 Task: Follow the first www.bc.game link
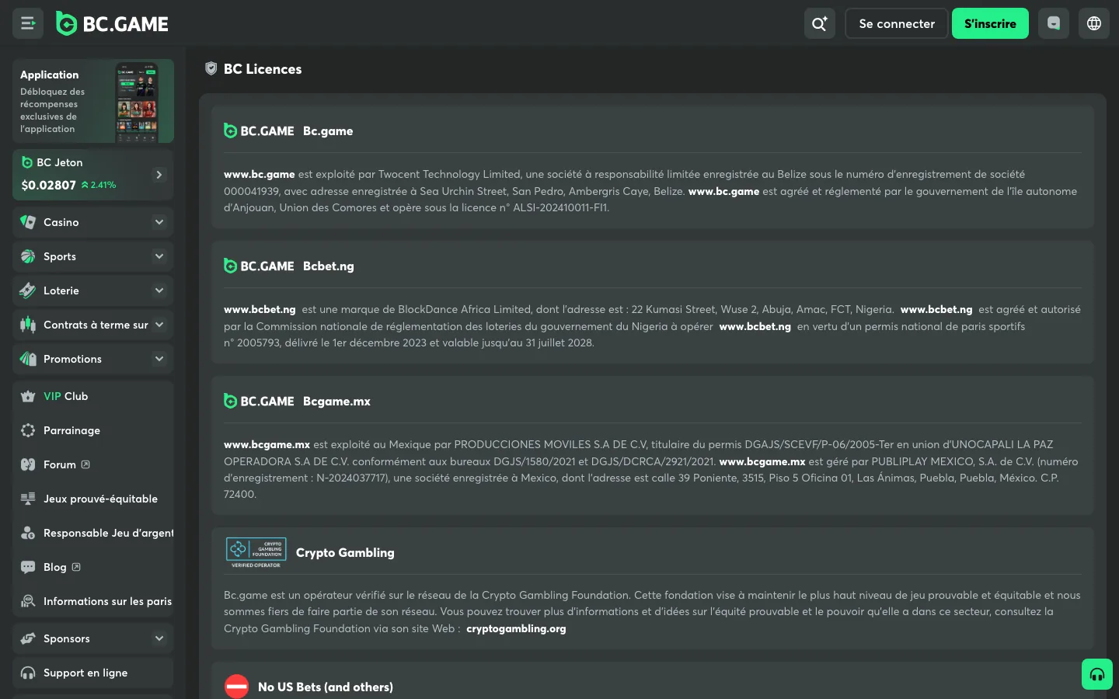[x=260, y=174]
